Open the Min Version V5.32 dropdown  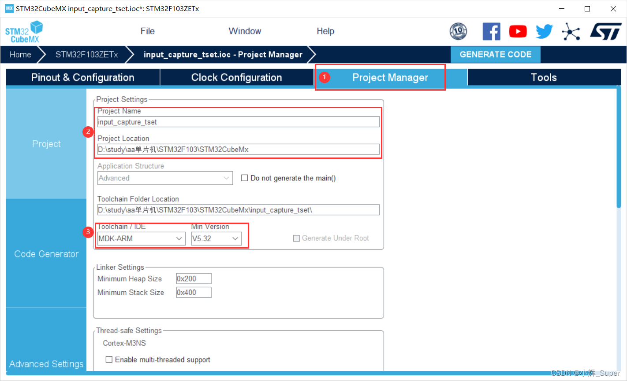coord(216,238)
